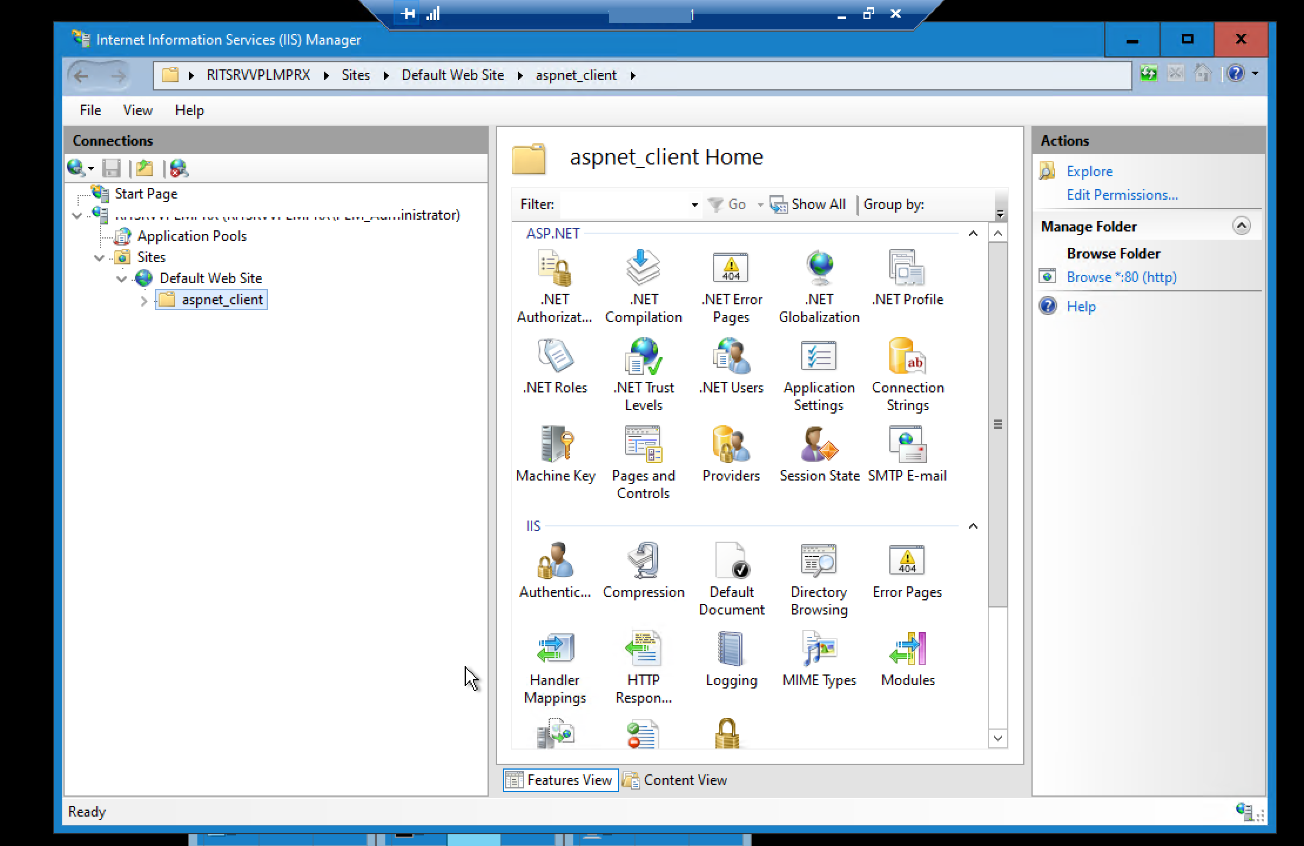Image resolution: width=1304 pixels, height=846 pixels.
Task: Open Application Settings feature
Action: point(819,375)
